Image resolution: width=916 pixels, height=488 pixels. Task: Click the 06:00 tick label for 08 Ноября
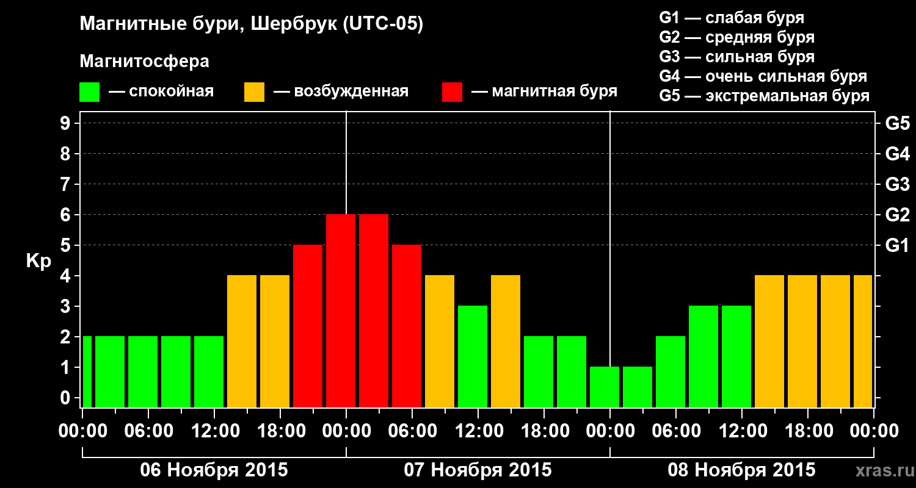point(675,431)
